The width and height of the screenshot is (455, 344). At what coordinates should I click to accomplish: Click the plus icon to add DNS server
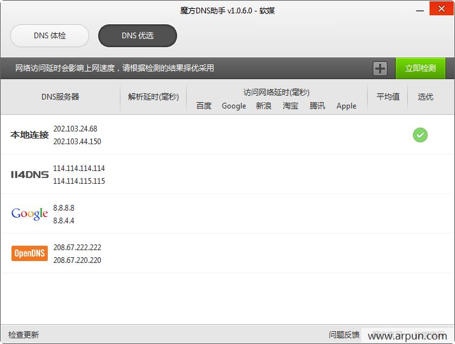pyautogui.click(x=380, y=68)
